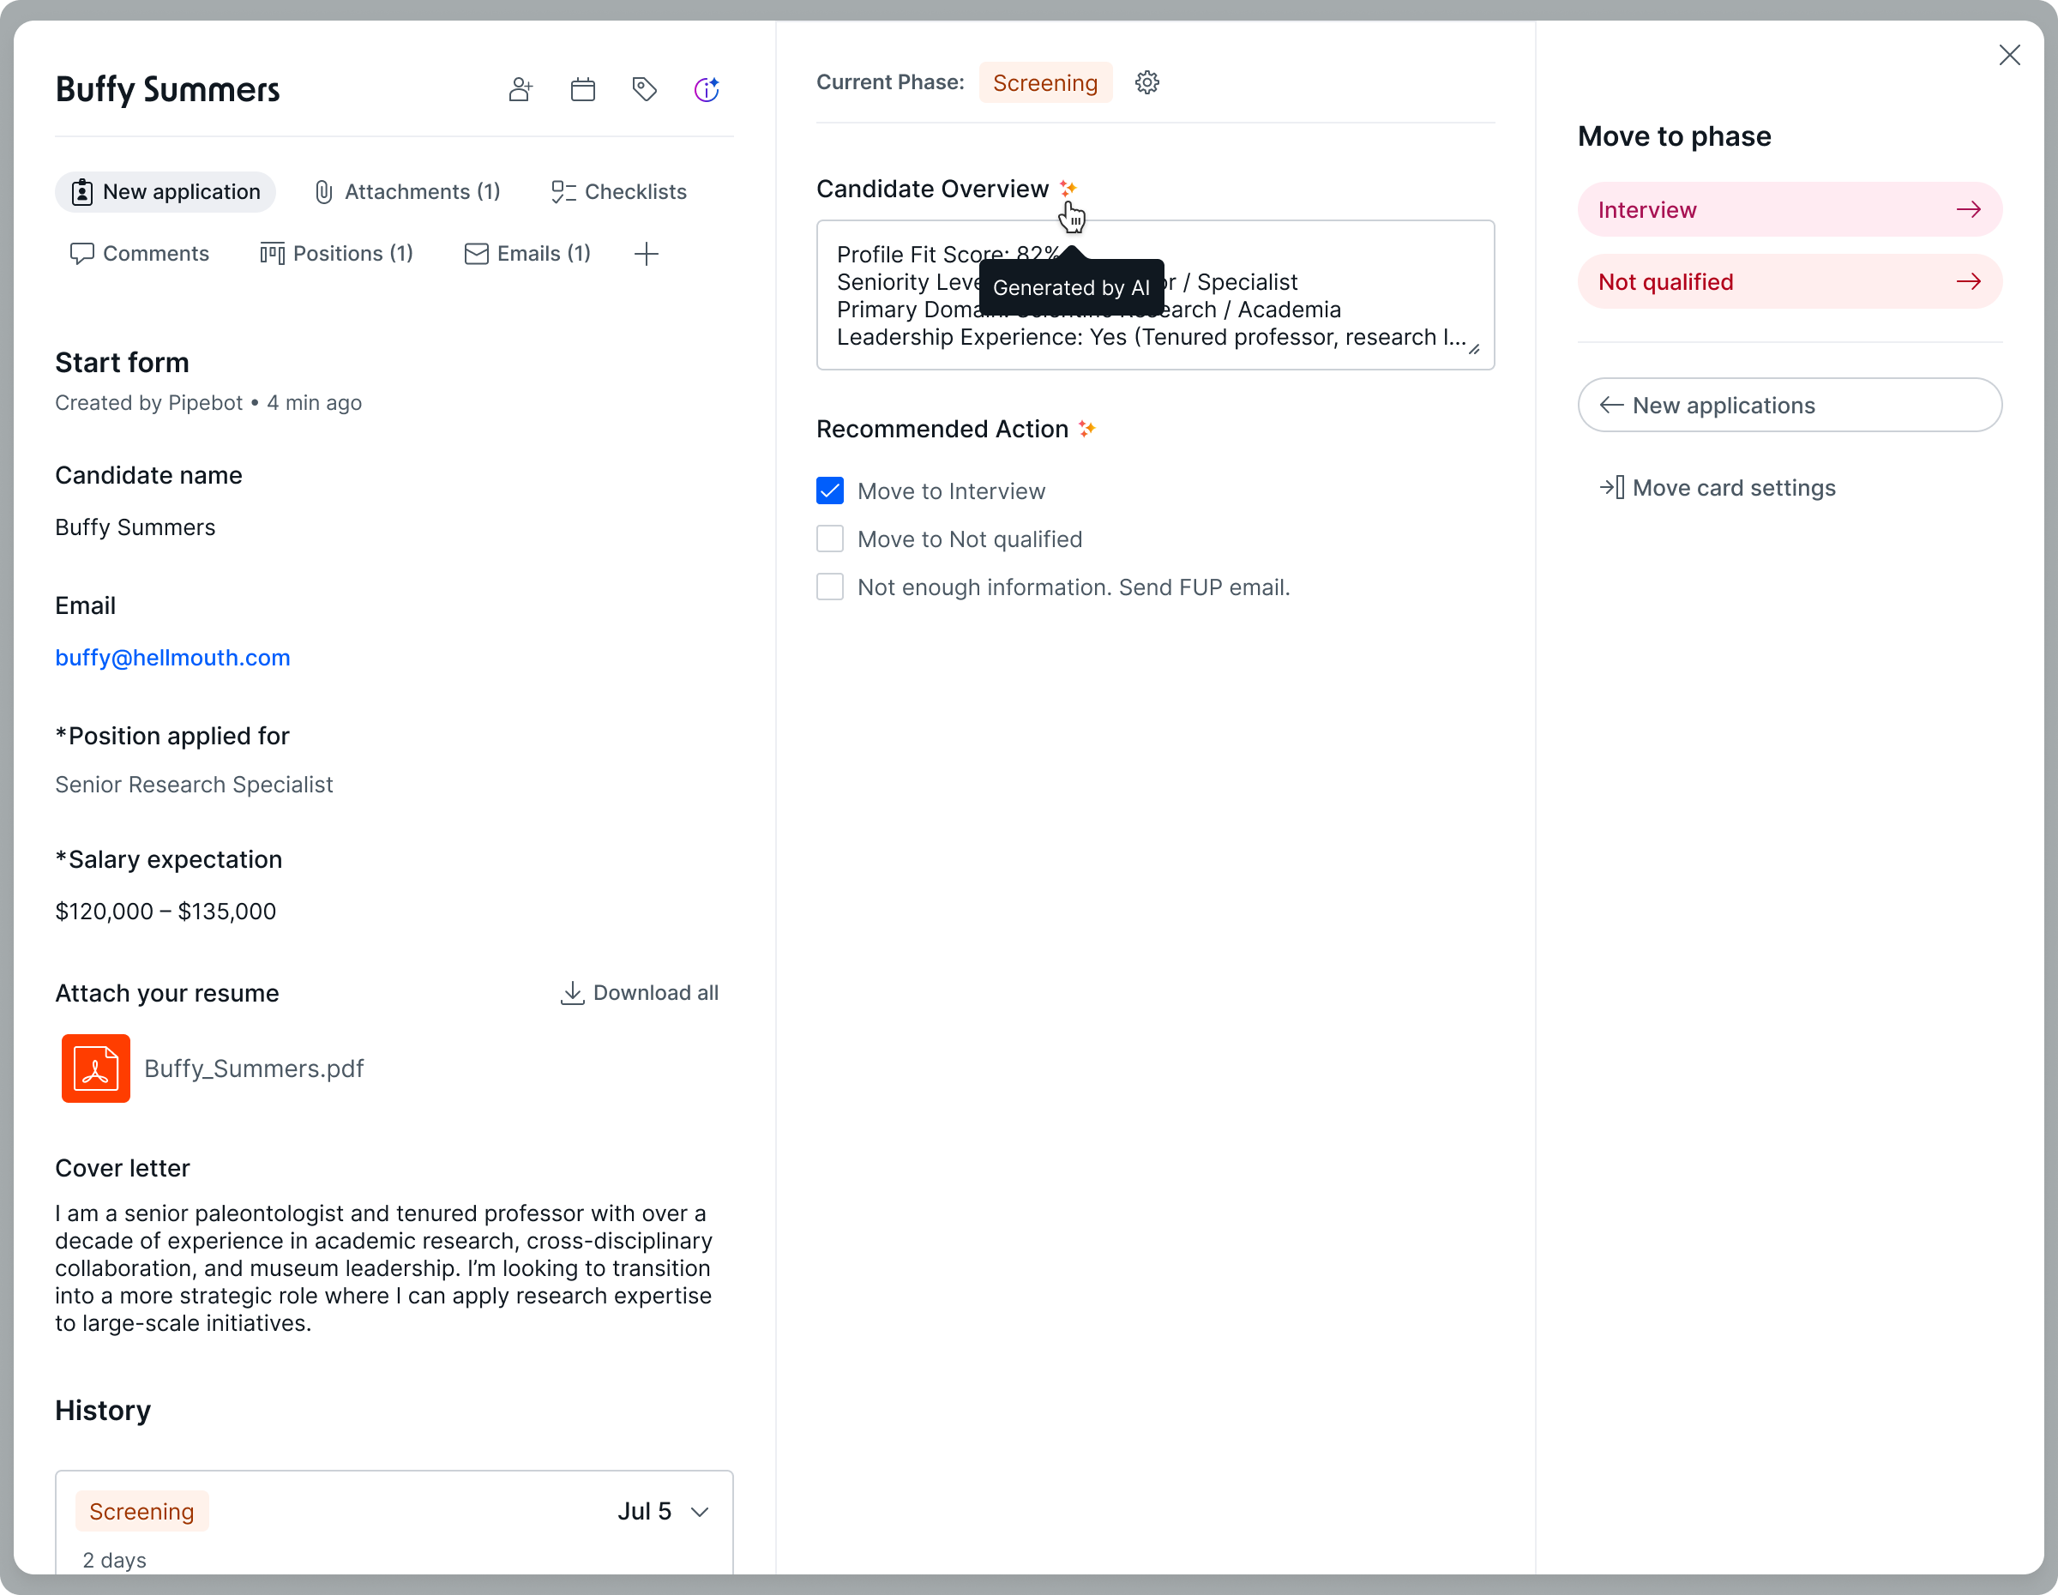This screenshot has height=1595, width=2058.
Task: Enable Move to Not qualified checkbox
Action: (829, 538)
